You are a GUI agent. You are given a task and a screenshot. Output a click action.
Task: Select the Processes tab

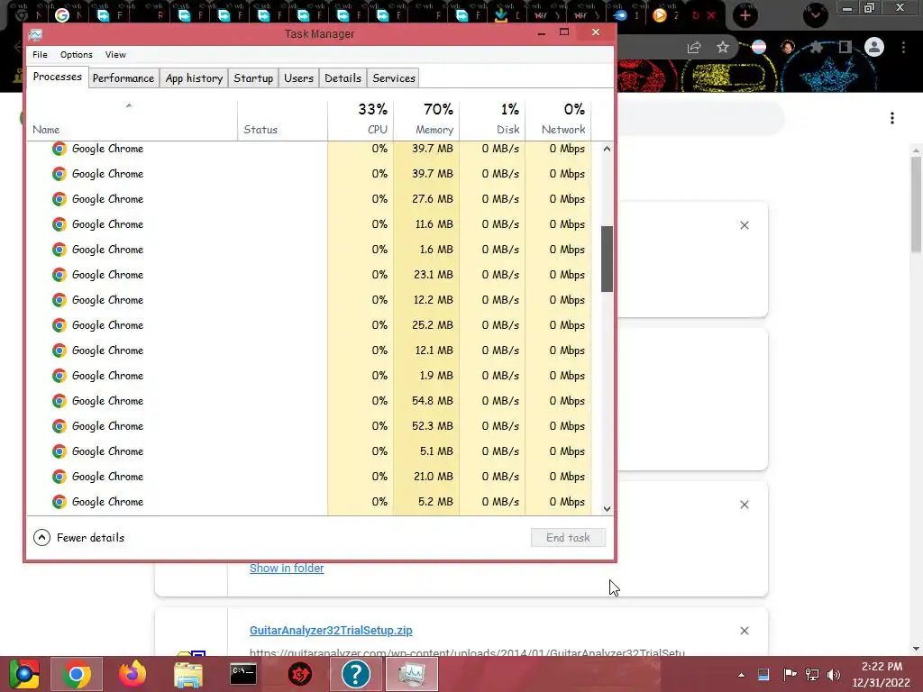[x=57, y=77]
